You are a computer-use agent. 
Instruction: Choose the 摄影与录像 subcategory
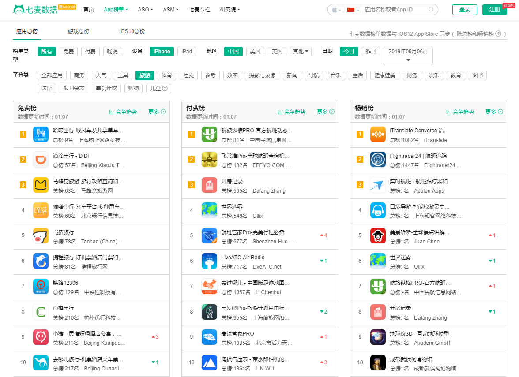(262, 75)
